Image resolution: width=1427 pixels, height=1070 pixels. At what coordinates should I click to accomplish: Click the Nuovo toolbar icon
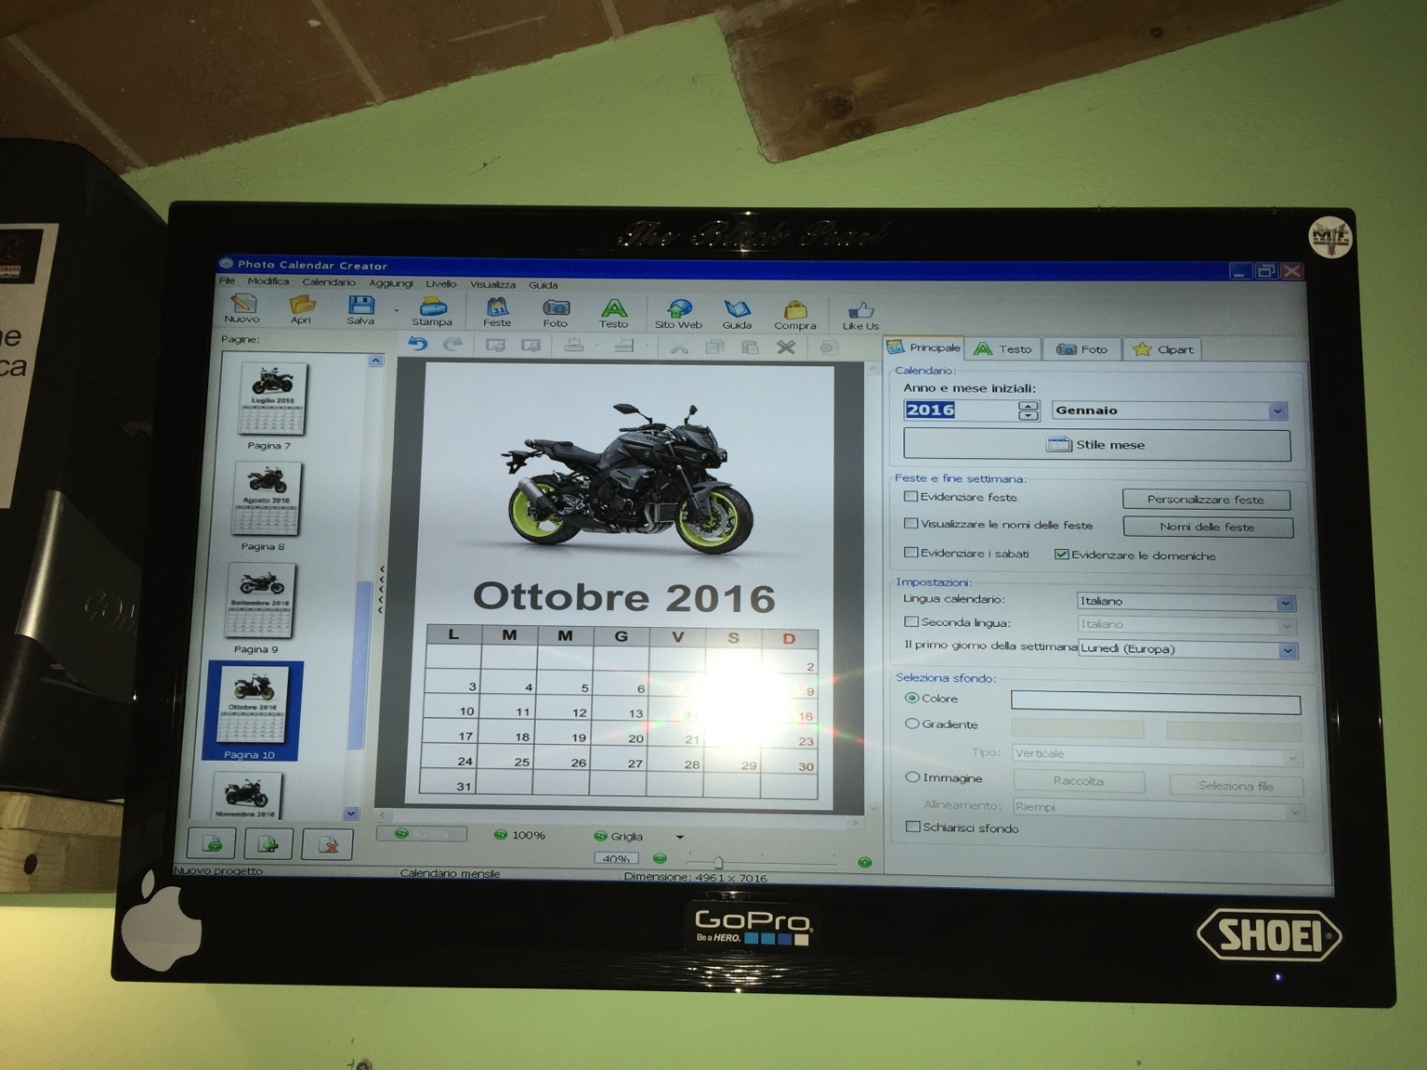(242, 307)
